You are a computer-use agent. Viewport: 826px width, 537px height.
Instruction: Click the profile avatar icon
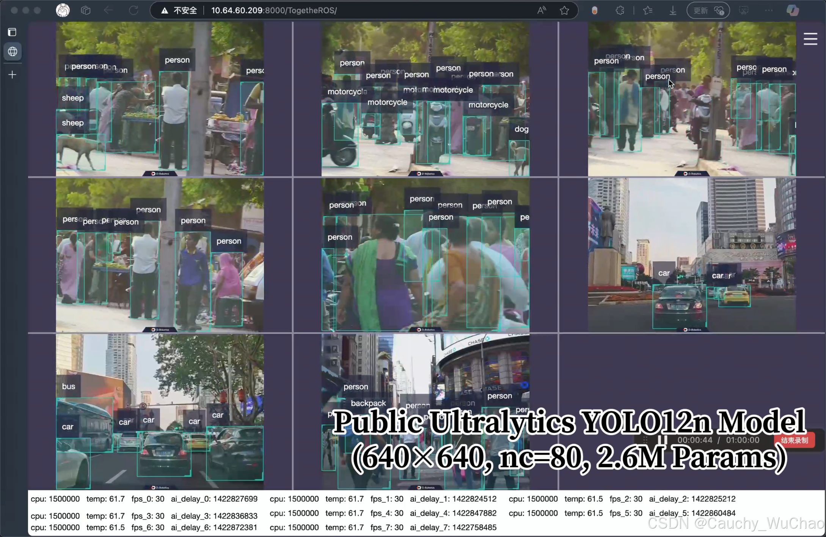click(x=63, y=10)
